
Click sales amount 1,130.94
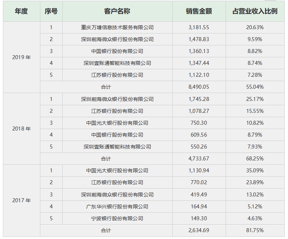point(199,171)
